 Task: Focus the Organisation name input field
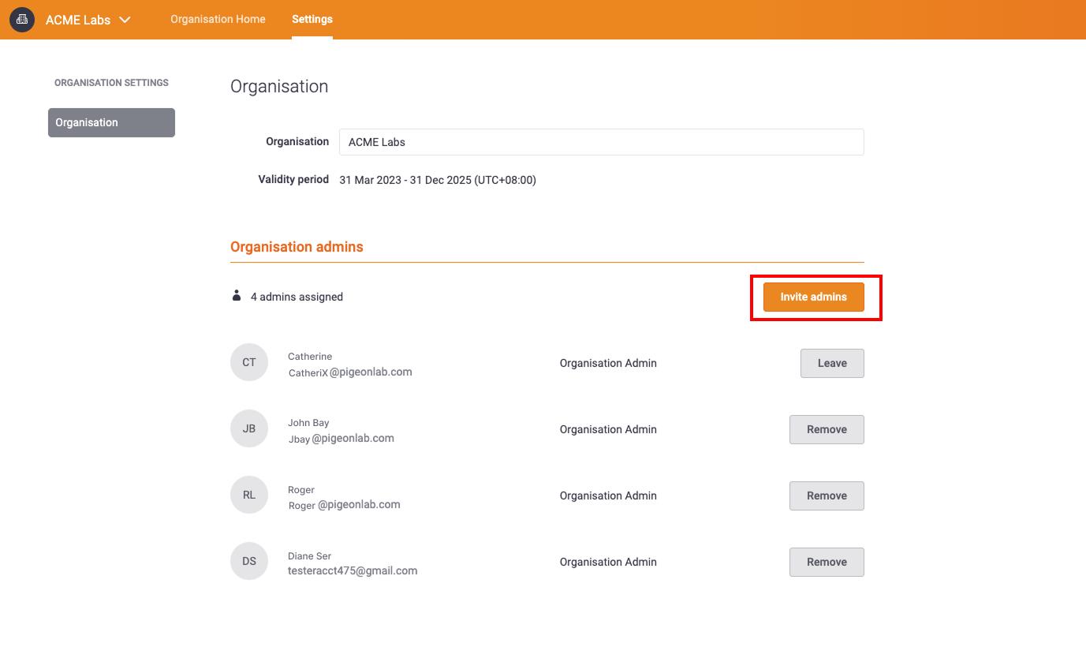click(x=602, y=142)
